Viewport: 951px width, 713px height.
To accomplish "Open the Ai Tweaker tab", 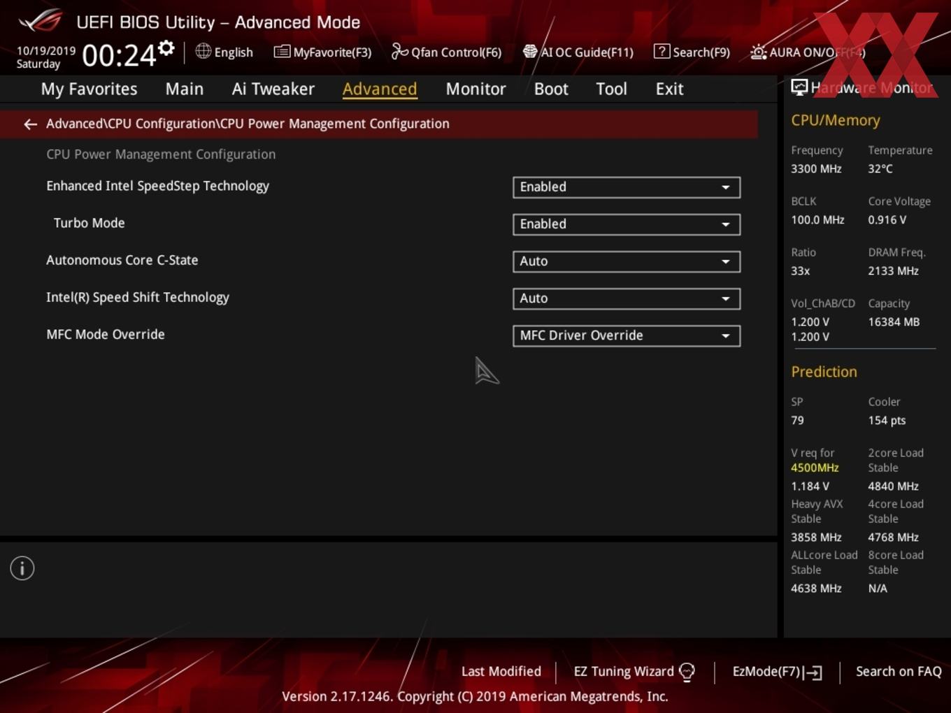I will coord(273,89).
